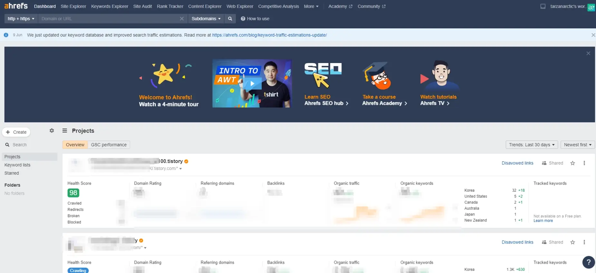Open Competitive Analysis
This screenshot has height=273, width=596.
[278, 6]
